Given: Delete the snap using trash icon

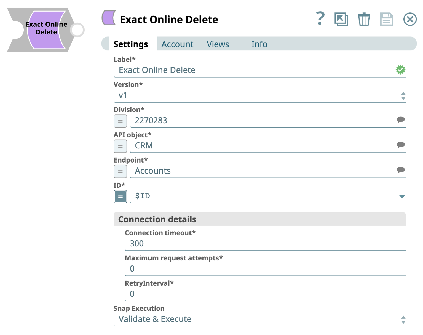Looking at the screenshot, I should pos(364,19).
